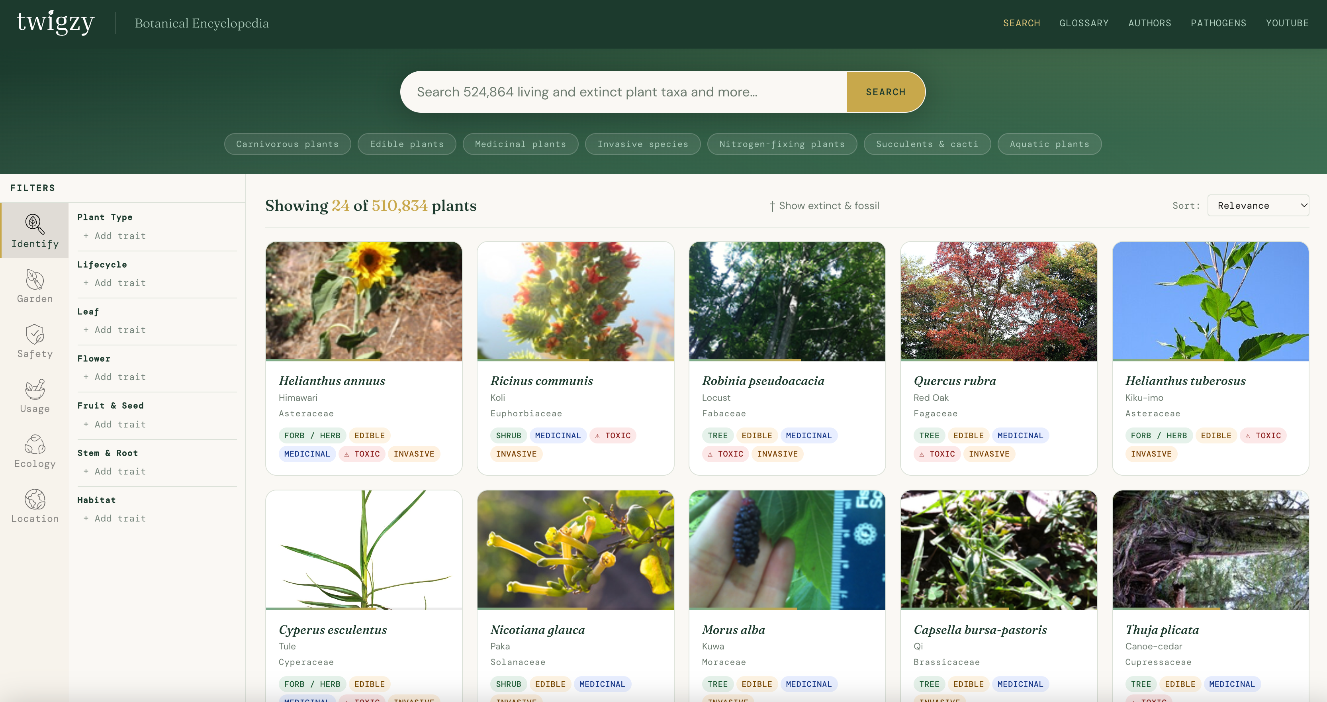Image resolution: width=1327 pixels, height=702 pixels.
Task: Open the Identify filter category icon
Action: click(35, 224)
